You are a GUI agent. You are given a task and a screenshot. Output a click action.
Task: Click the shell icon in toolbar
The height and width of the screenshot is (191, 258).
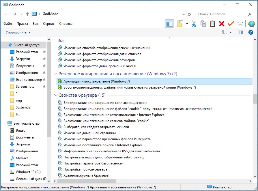pos(251,24)
